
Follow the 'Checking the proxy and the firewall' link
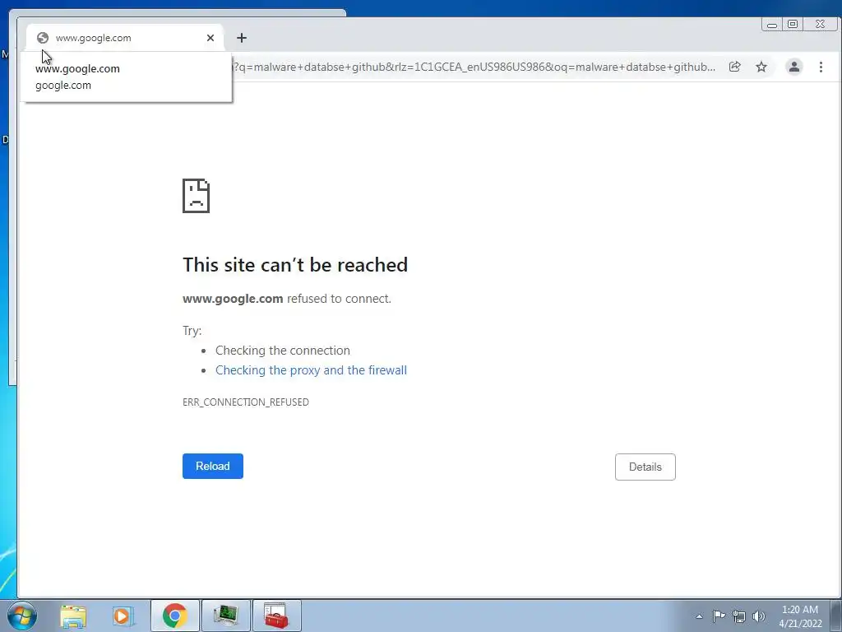click(x=311, y=370)
